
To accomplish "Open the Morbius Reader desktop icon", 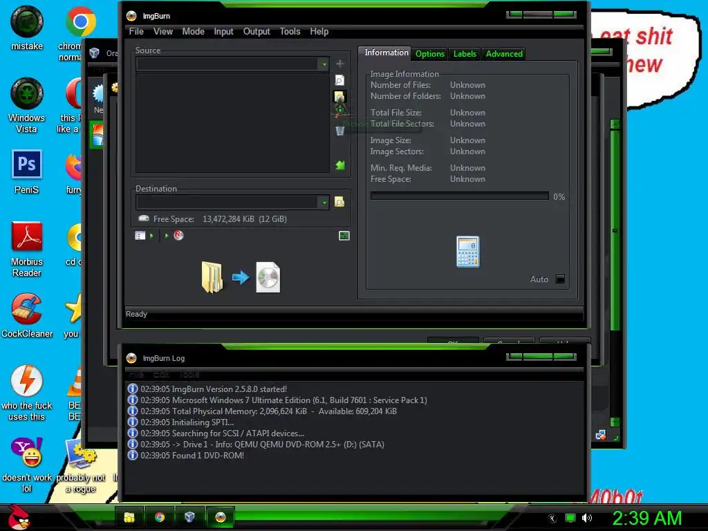I will pos(27,236).
